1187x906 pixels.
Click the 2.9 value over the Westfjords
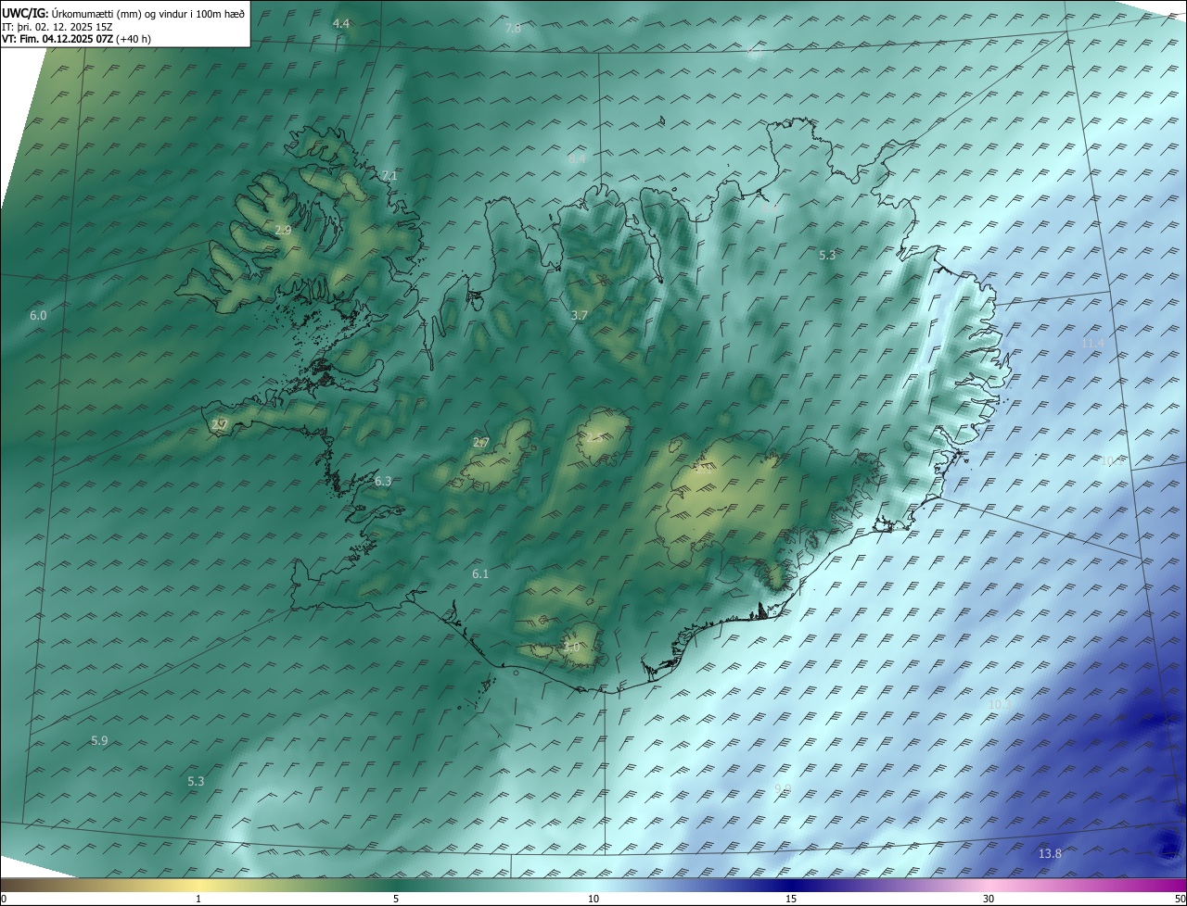(283, 230)
